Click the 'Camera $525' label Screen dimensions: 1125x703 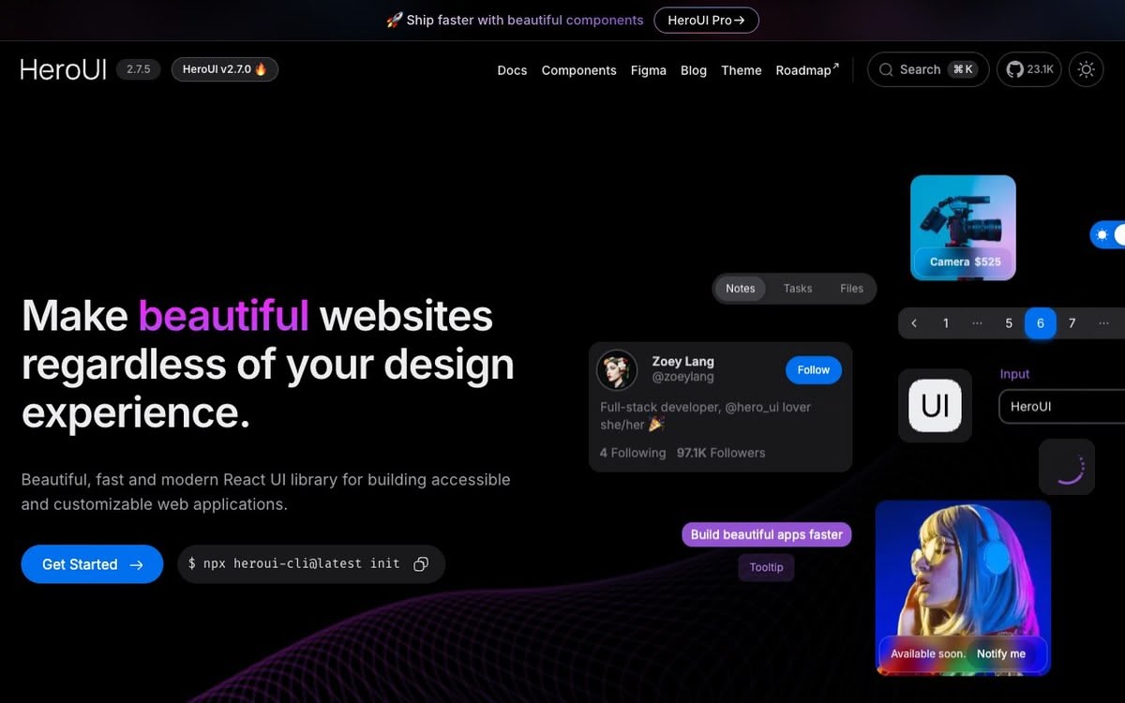pos(966,262)
